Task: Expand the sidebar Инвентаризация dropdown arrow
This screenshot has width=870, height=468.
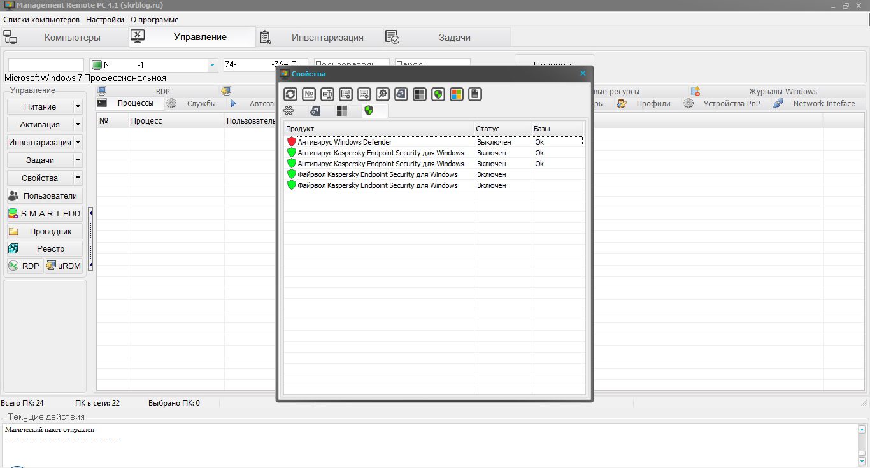Action: pyautogui.click(x=78, y=142)
